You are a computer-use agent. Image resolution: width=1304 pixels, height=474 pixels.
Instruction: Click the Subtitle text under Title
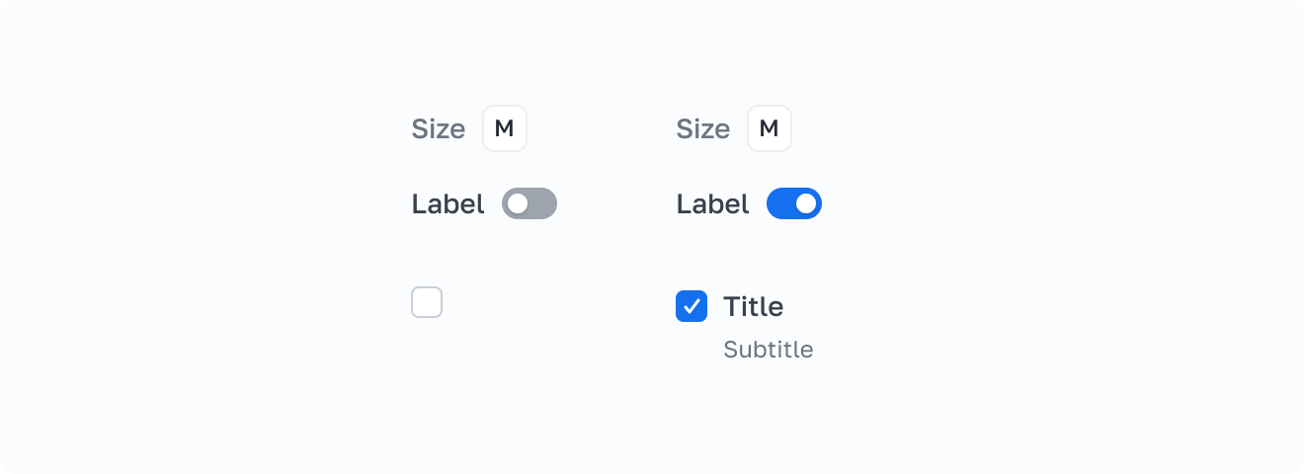click(768, 350)
